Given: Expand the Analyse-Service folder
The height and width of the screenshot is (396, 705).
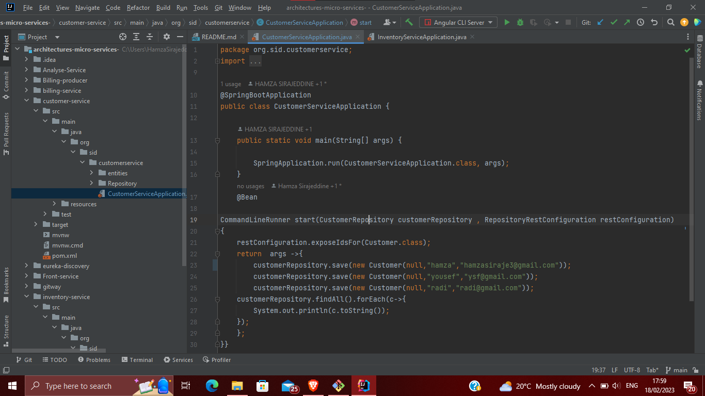Looking at the screenshot, I should coord(27,70).
